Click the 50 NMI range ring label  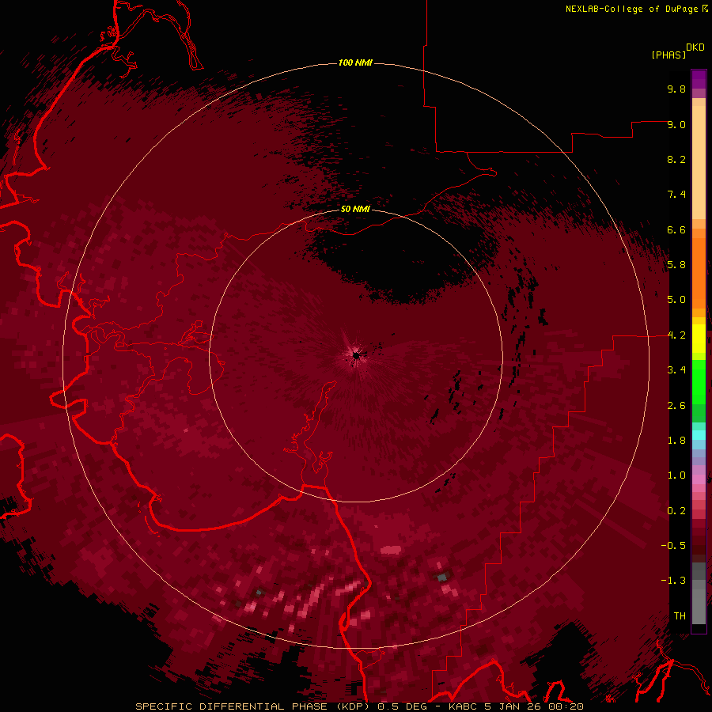click(x=355, y=209)
